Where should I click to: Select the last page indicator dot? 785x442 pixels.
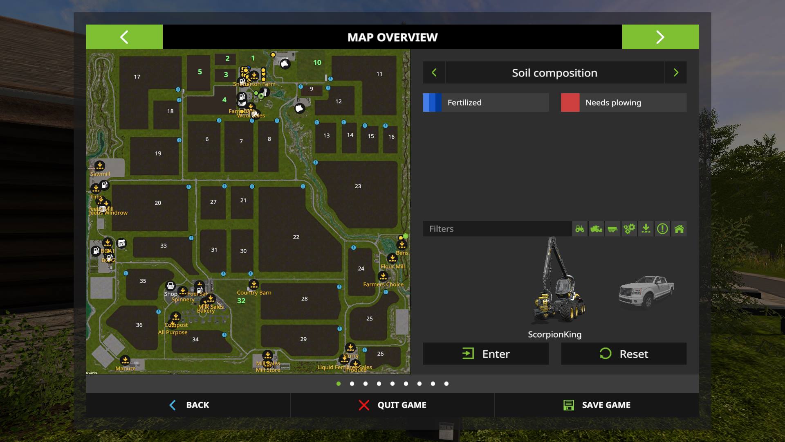pos(446,384)
